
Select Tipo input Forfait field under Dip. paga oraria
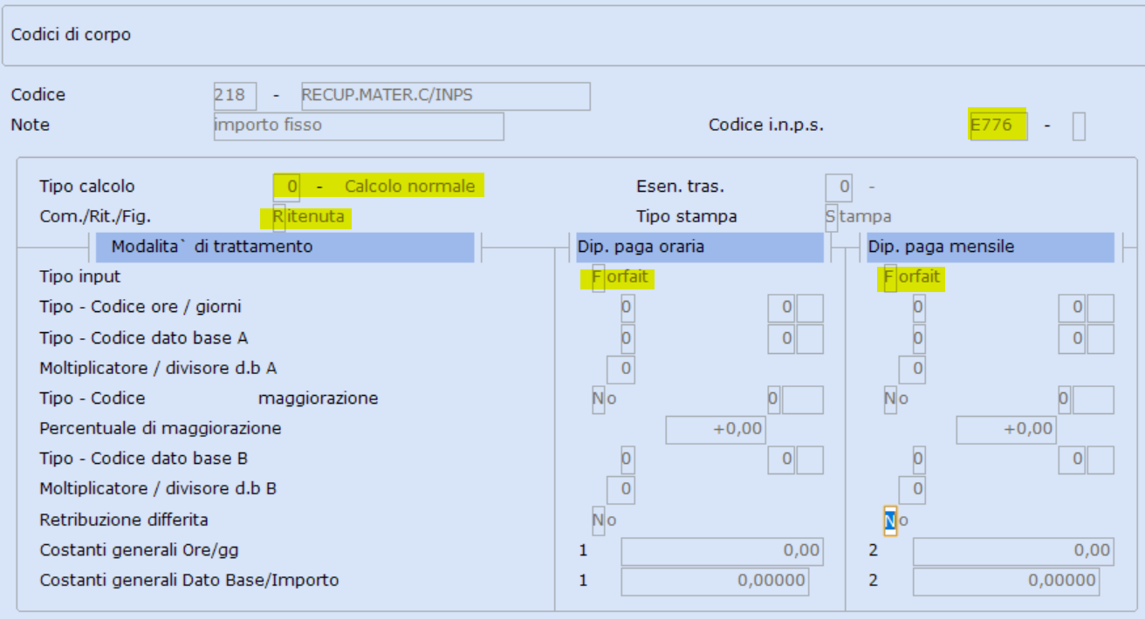click(598, 278)
